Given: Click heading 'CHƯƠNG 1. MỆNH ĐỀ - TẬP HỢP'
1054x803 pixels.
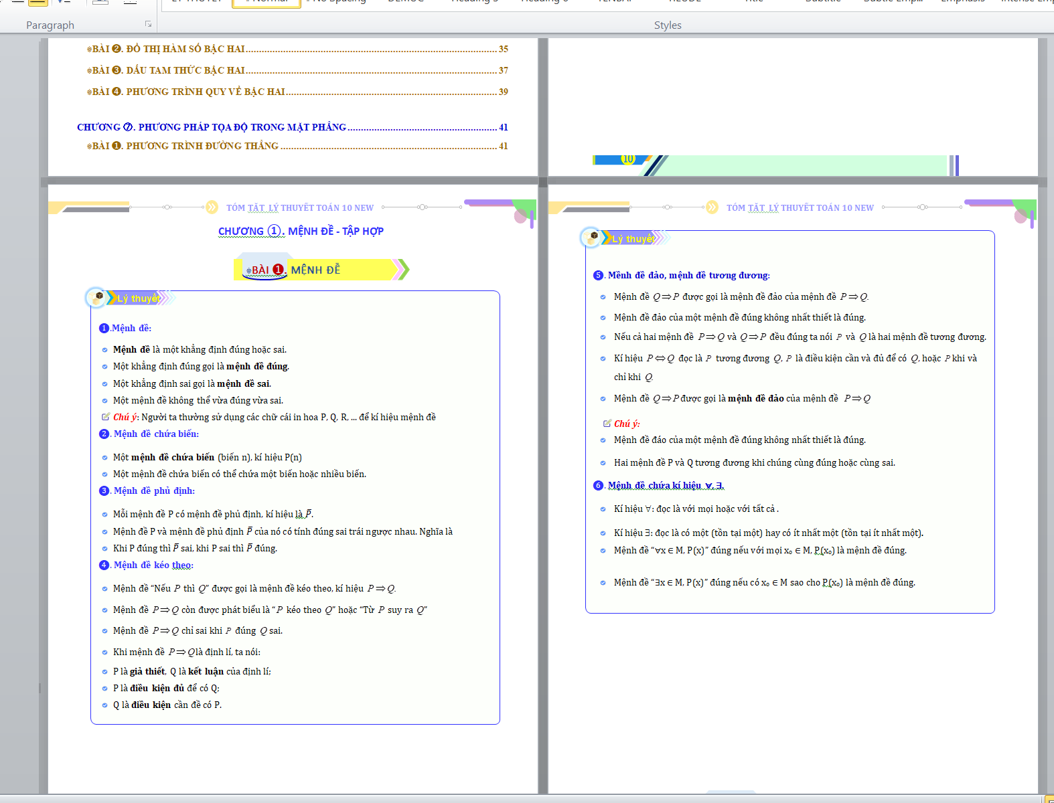Looking at the screenshot, I should [301, 231].
